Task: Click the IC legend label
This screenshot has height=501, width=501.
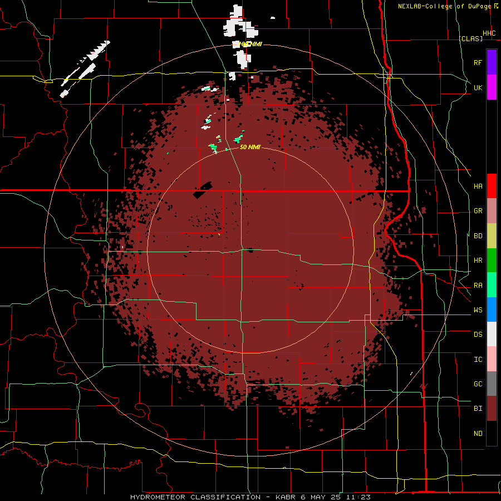Action: click(x=478, y=360)
